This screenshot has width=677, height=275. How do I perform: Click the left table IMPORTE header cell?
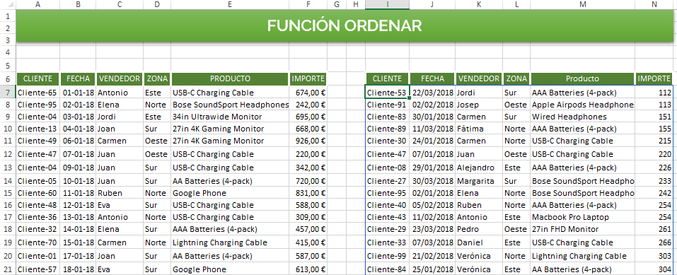point(308,79)
